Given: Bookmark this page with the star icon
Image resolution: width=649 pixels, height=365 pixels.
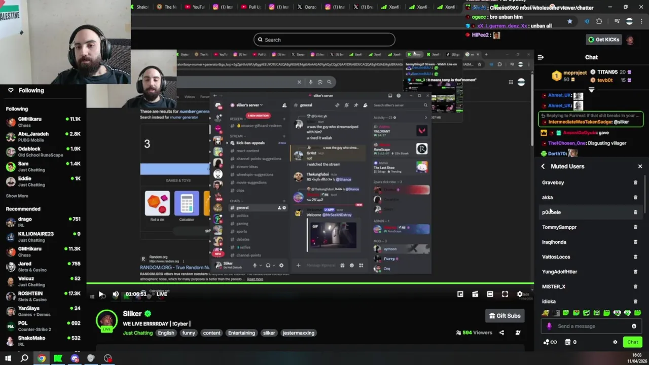Looking at the screenshot, I should click(x=570, y=21).
